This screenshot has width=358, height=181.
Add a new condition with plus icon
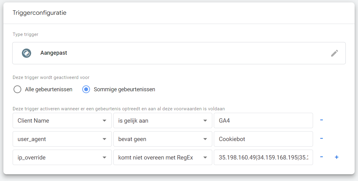(x=336, y=157)
